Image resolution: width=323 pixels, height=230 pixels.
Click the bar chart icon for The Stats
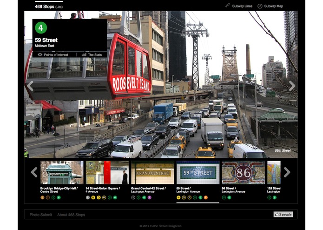click(x=84, y=54)
